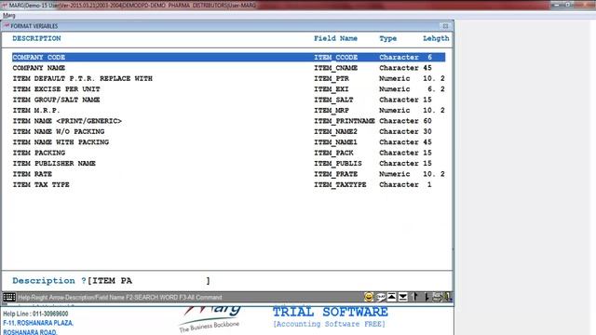Click the ITEM_PACK field name
This screenshot has width=596, height=335.
333,153
